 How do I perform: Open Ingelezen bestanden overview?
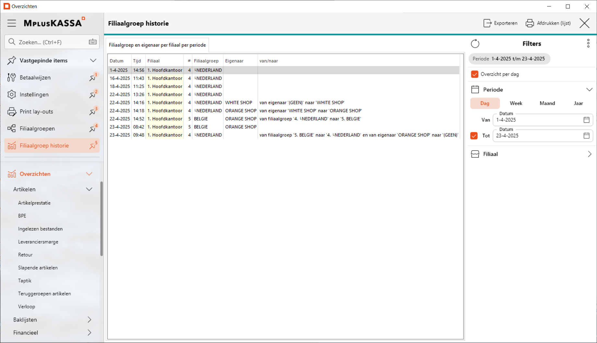[x=40, y=229]
